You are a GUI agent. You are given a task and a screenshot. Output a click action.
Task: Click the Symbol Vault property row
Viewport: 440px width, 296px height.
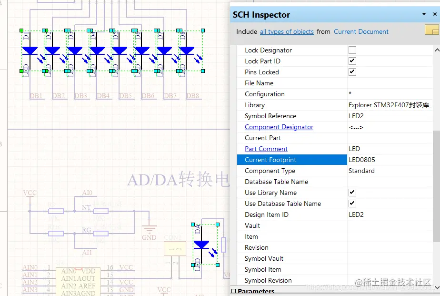pyautogui.click(x=335, y=258)
